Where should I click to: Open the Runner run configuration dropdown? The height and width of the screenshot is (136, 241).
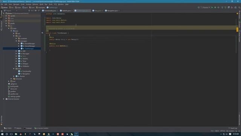tap(206, 8)
